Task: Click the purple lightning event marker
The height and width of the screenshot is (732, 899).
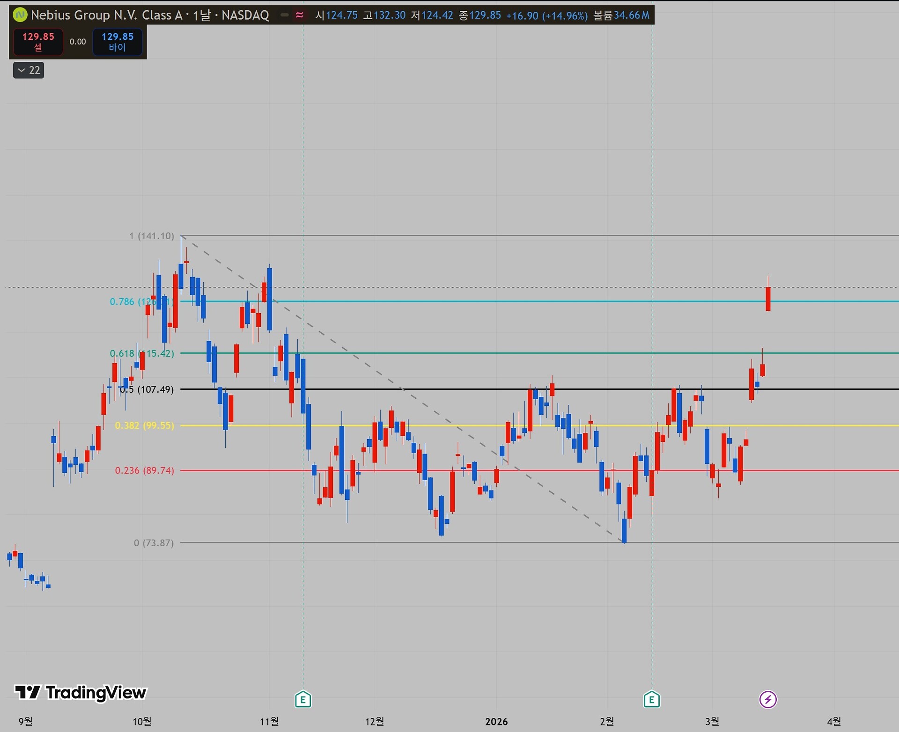Action: [x=767, y=700]
